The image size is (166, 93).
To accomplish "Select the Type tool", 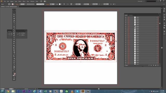I will point(14,23).
